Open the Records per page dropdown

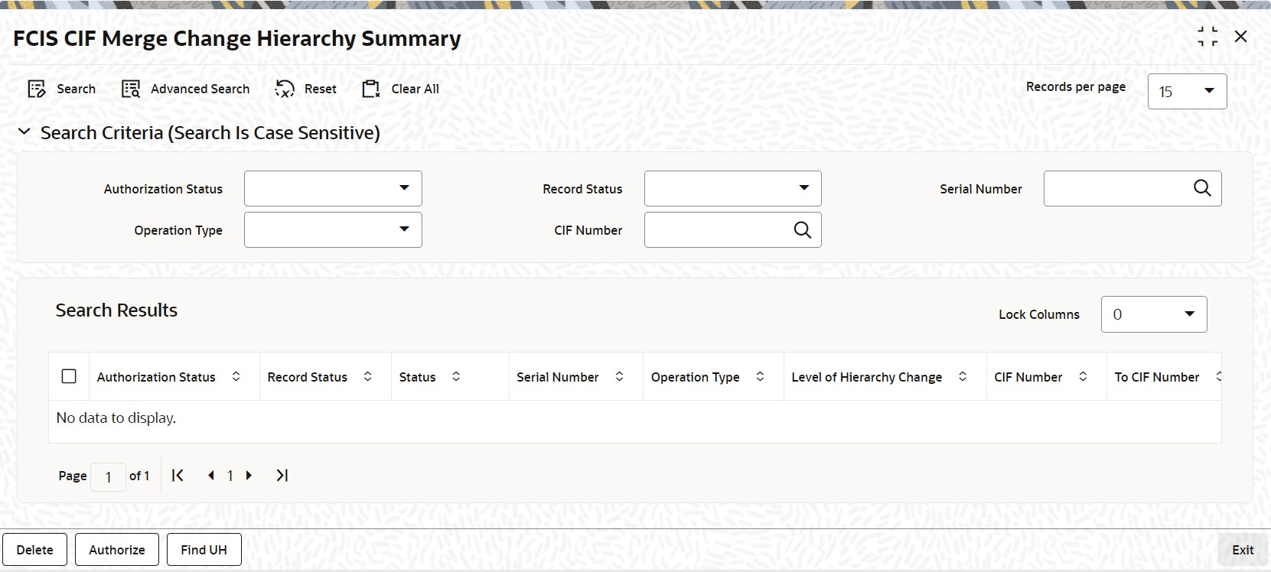pos(1187,91)
